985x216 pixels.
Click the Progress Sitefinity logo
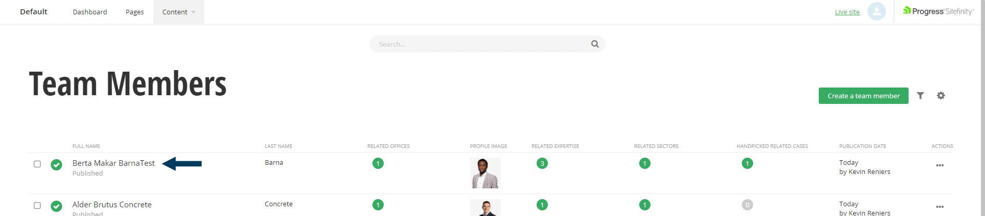pos(938,11)
